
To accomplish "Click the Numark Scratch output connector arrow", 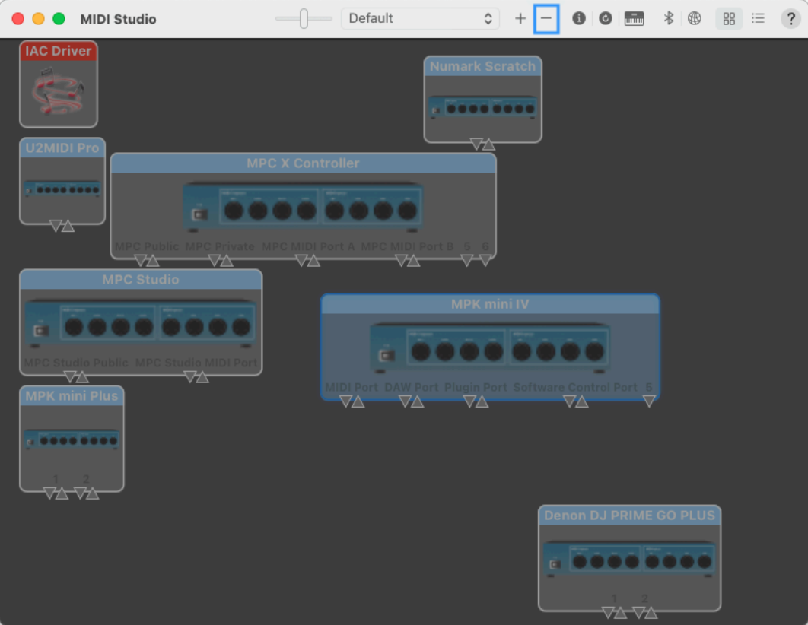I will [x=476, y=144].
